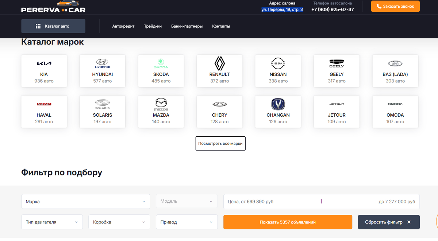This screenshot has width=438, height=241.
Task: Click the X icon on Сбросить фильтр
Action: [x=409, y=222]
